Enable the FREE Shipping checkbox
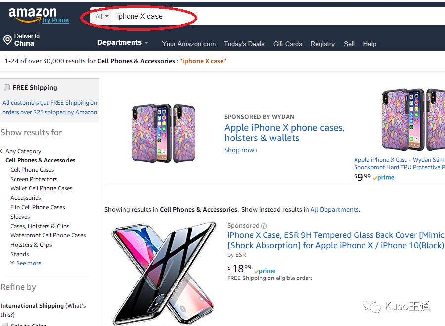 pos(7,87)
